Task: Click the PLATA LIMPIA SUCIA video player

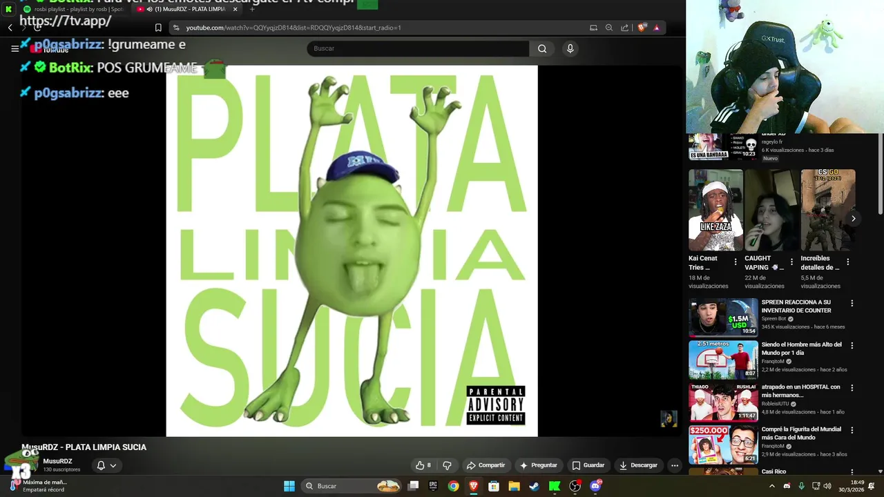Action: coord(352,251)
